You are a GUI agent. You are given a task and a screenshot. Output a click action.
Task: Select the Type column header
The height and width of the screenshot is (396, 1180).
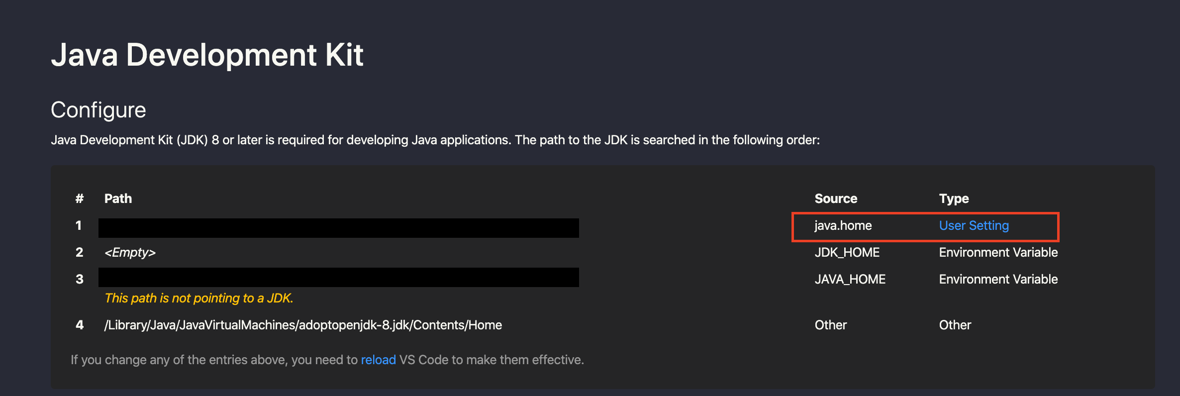click(954, 198)
